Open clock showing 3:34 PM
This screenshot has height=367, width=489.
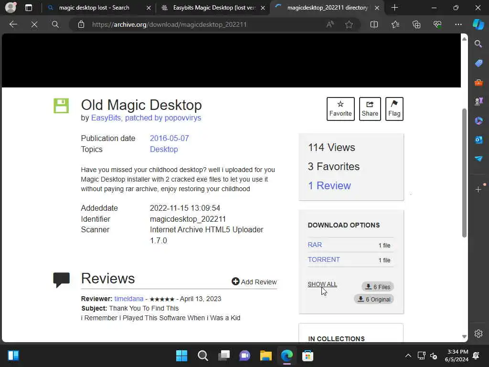click(457, 356)
